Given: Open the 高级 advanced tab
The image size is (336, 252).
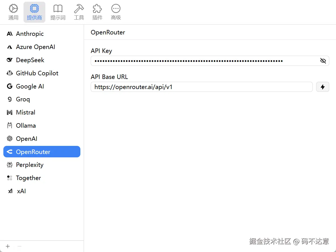Looking at the screenshot, I should 116,12.
